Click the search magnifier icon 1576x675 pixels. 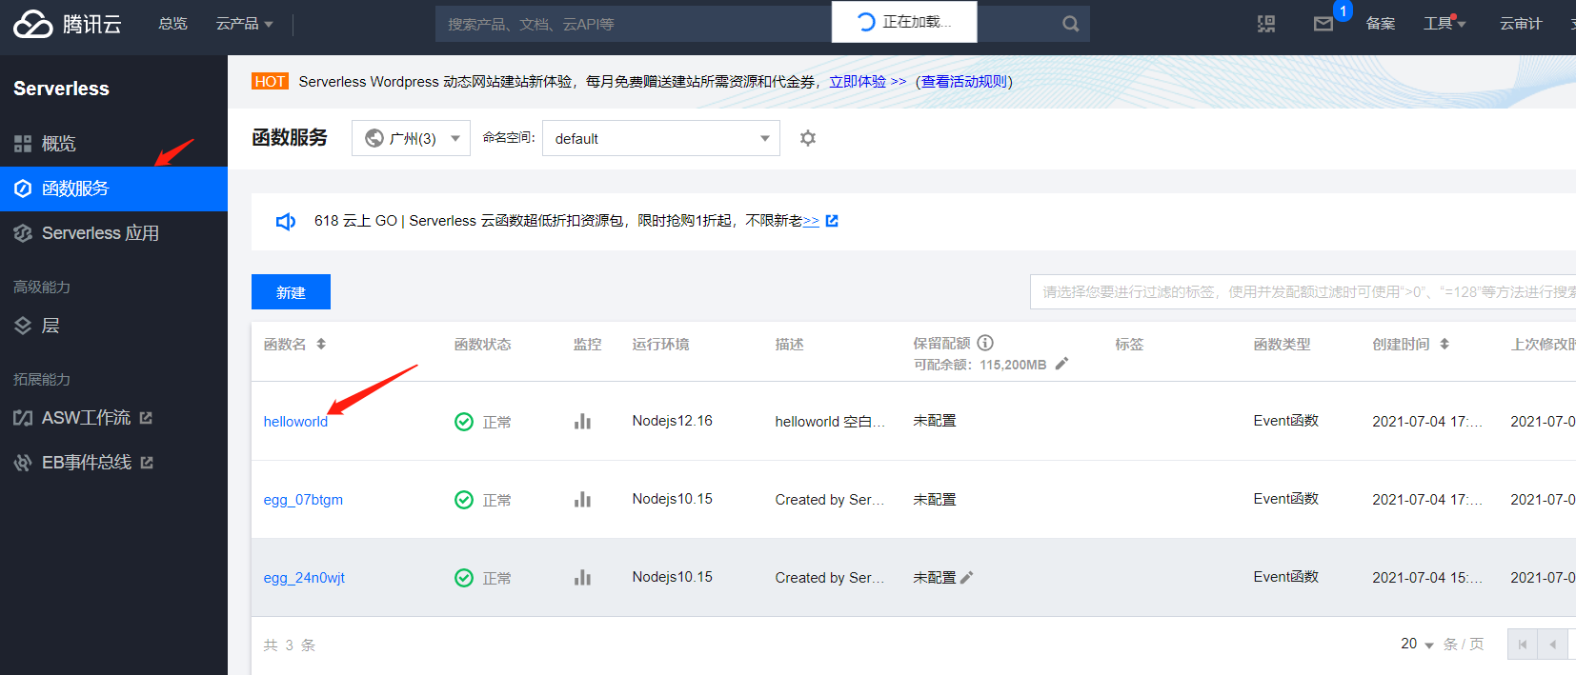coord(1071,24)
